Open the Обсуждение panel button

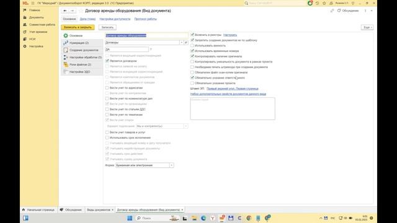coord(348,11)
